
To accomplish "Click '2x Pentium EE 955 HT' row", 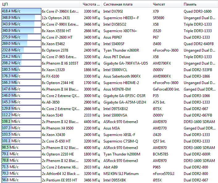I will (x=59, y=180).
